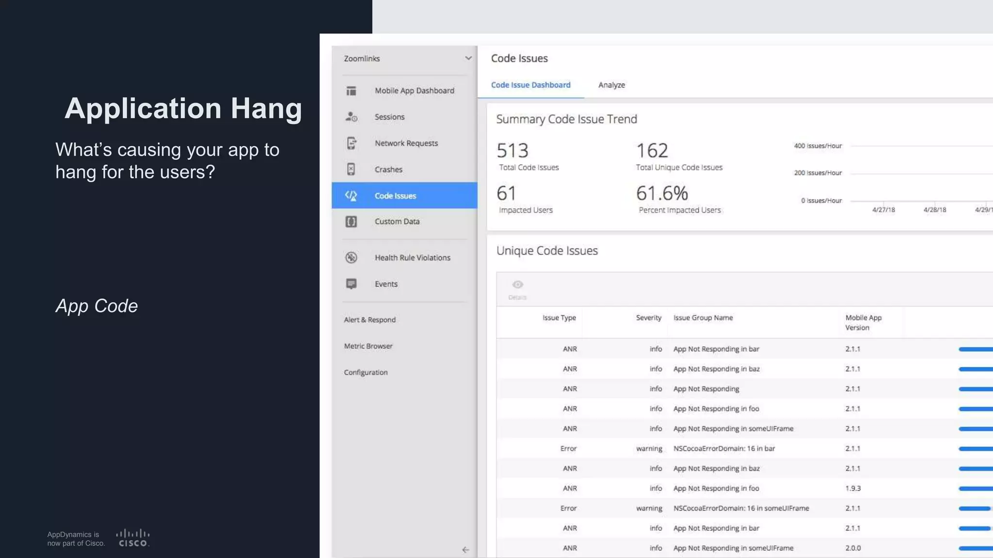This screenshot has height=558, width=993.
Task: Click the Details eye icon
Action: pos(517,285)
